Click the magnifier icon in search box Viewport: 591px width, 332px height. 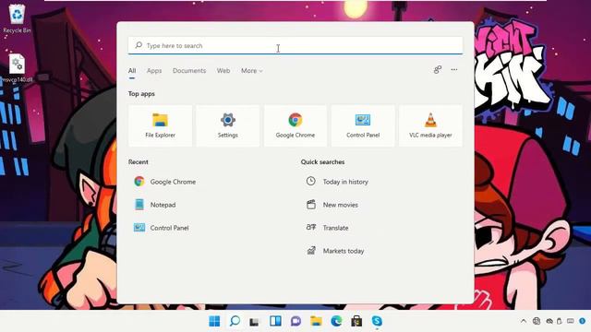tap(139, 45)
